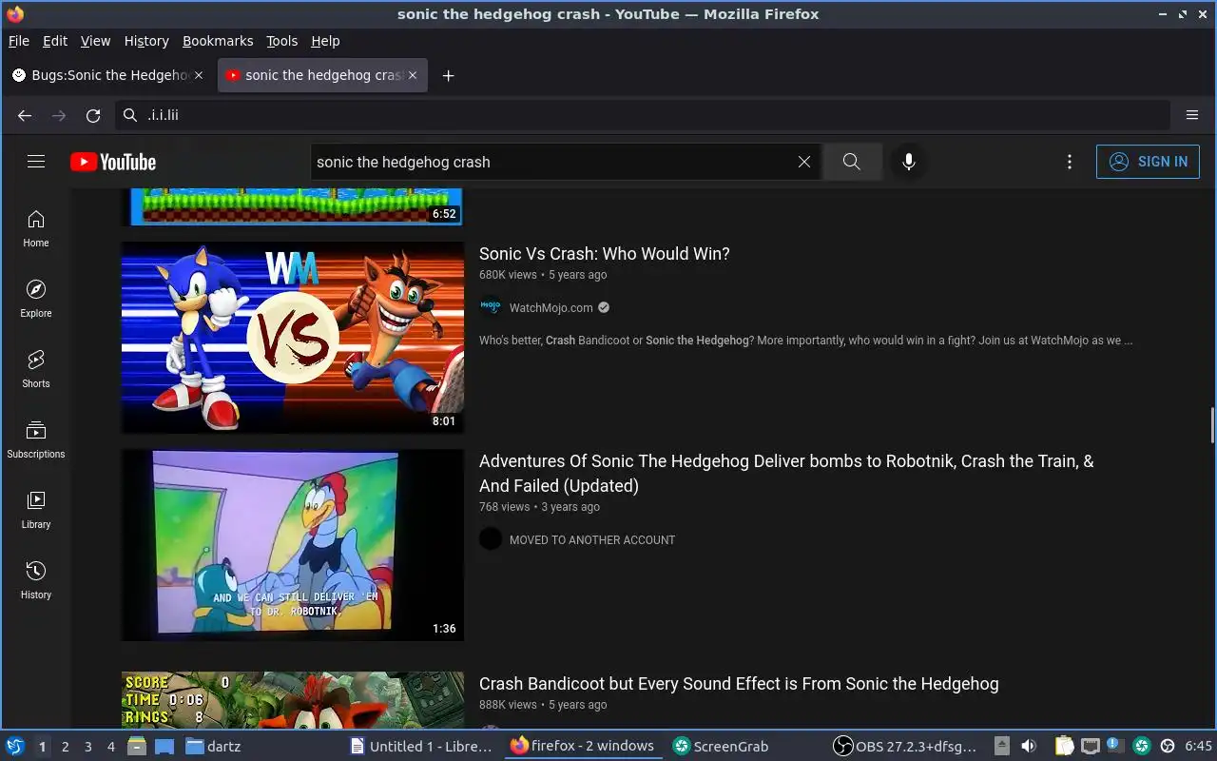Viewport: 1217px width, 761px height.
Task: Open the taskbar start menu icon
Action: click(15, 747)
